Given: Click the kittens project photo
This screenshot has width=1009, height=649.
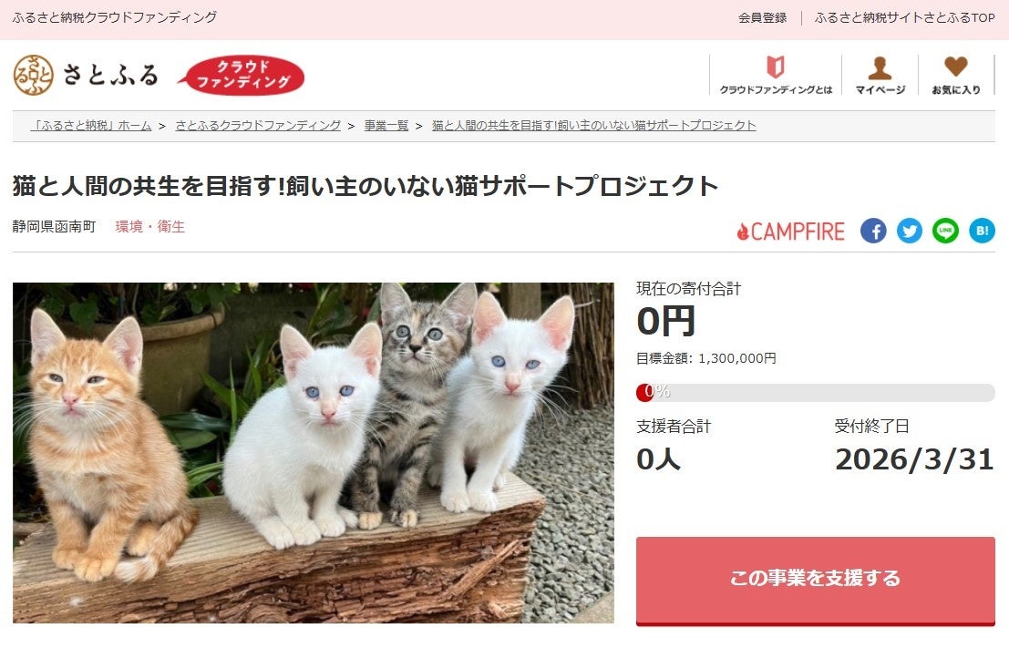Looking at the screenshot, I should pos(314,452).
